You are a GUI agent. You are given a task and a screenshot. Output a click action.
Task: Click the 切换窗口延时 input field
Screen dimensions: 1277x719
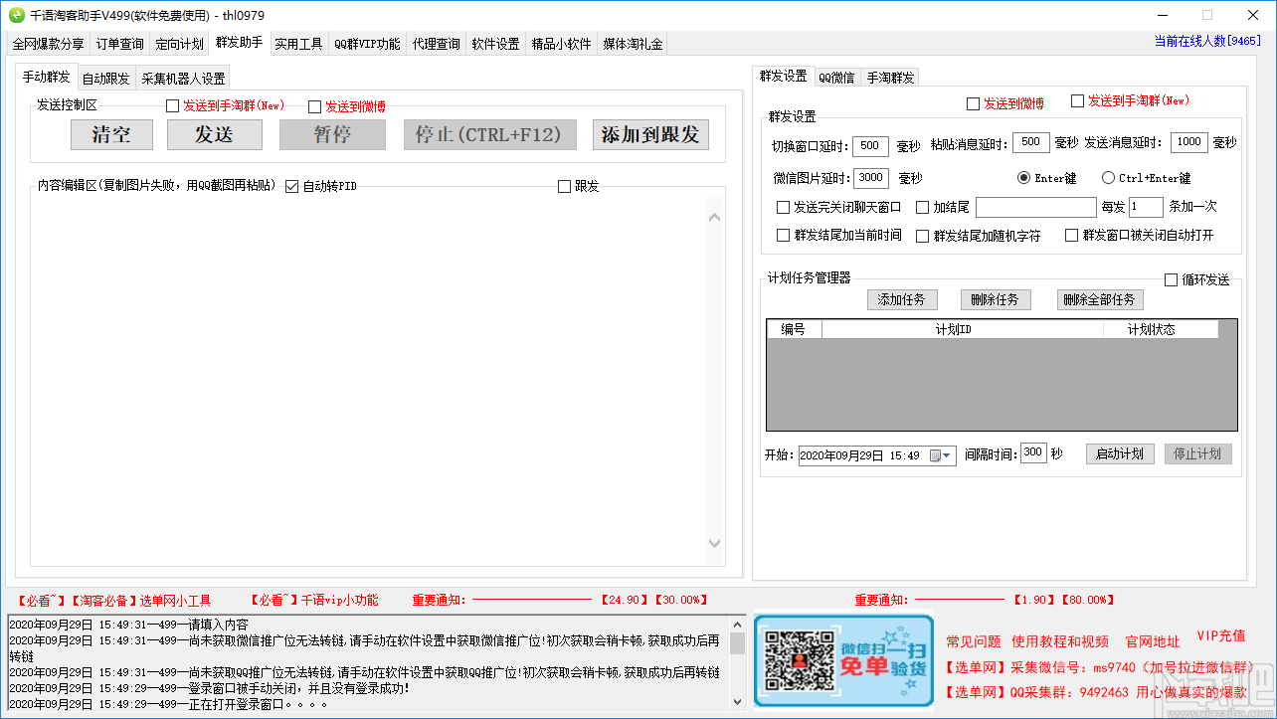pyautogui.click(x=871, y=145)
